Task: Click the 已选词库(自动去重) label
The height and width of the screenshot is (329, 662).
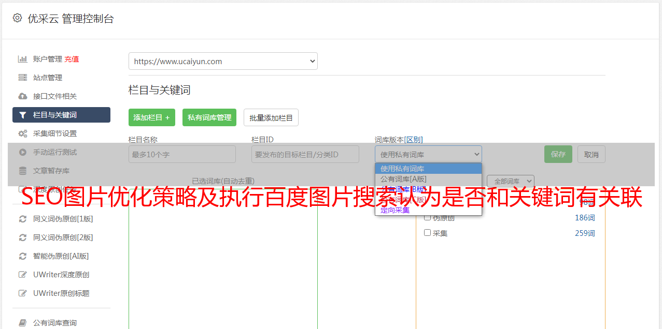Action: [223, 181]
